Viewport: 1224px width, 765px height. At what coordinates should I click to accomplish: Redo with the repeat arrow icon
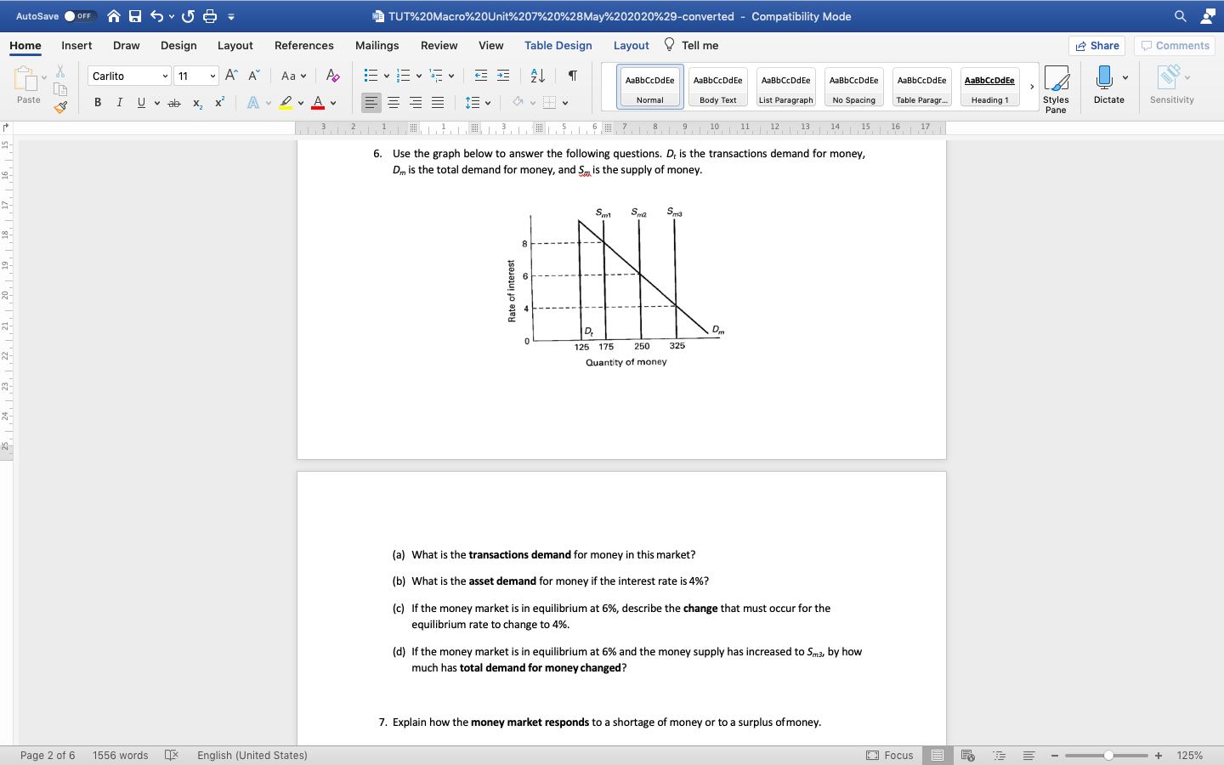(188, 16)
